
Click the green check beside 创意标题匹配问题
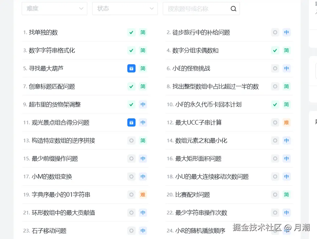(x=131, y=86)
